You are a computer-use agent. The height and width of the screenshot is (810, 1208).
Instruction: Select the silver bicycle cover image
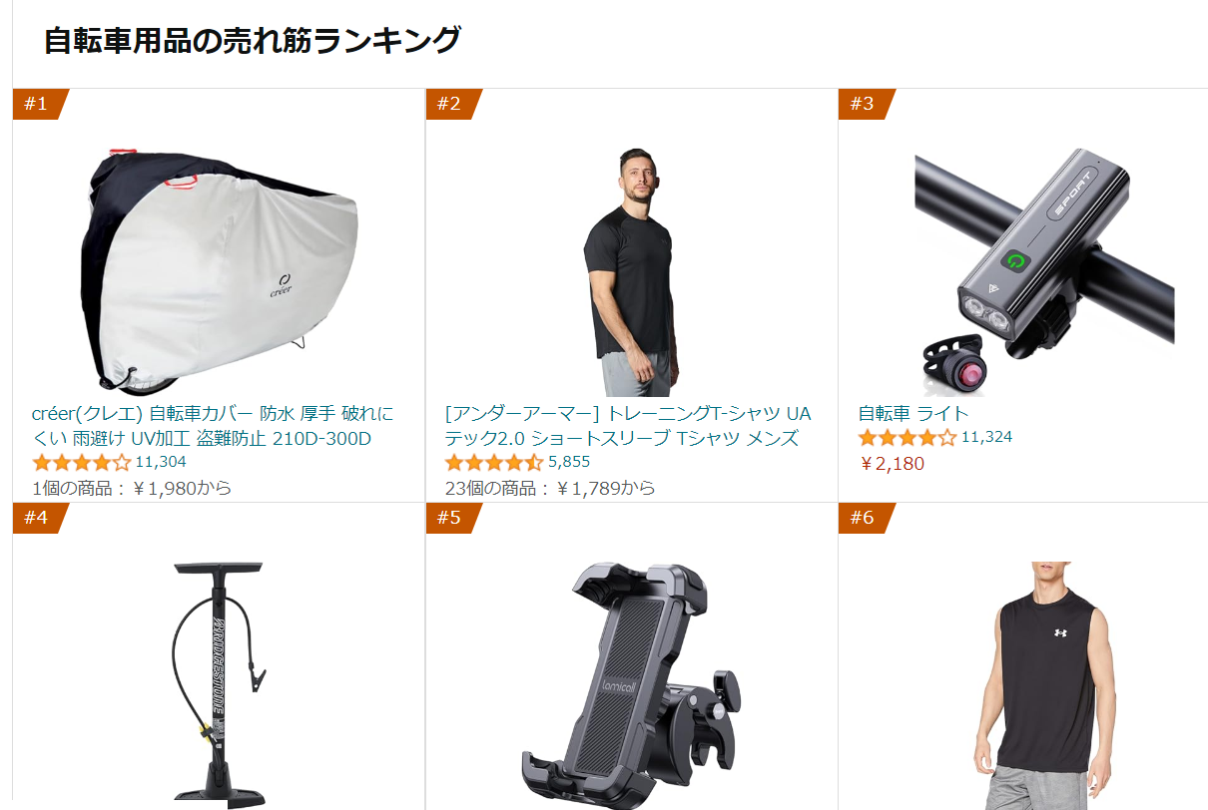(x=219, y=271)
